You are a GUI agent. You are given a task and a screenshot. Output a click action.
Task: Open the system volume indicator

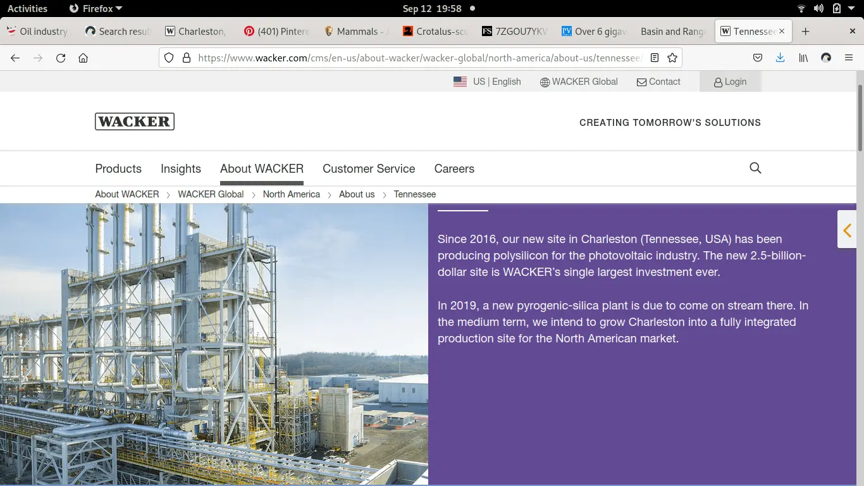pos(818,8)
